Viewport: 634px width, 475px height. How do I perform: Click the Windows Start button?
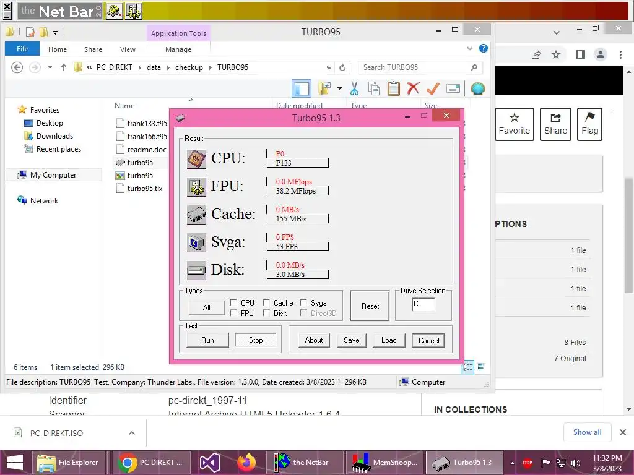click(x=15, y=463)
